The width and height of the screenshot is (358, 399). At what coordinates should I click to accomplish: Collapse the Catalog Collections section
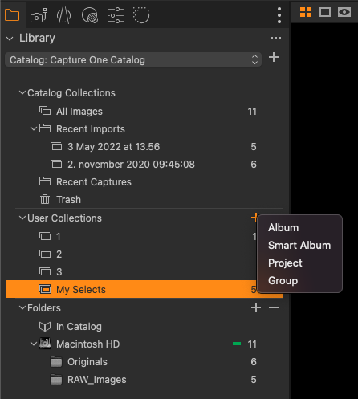22,93
